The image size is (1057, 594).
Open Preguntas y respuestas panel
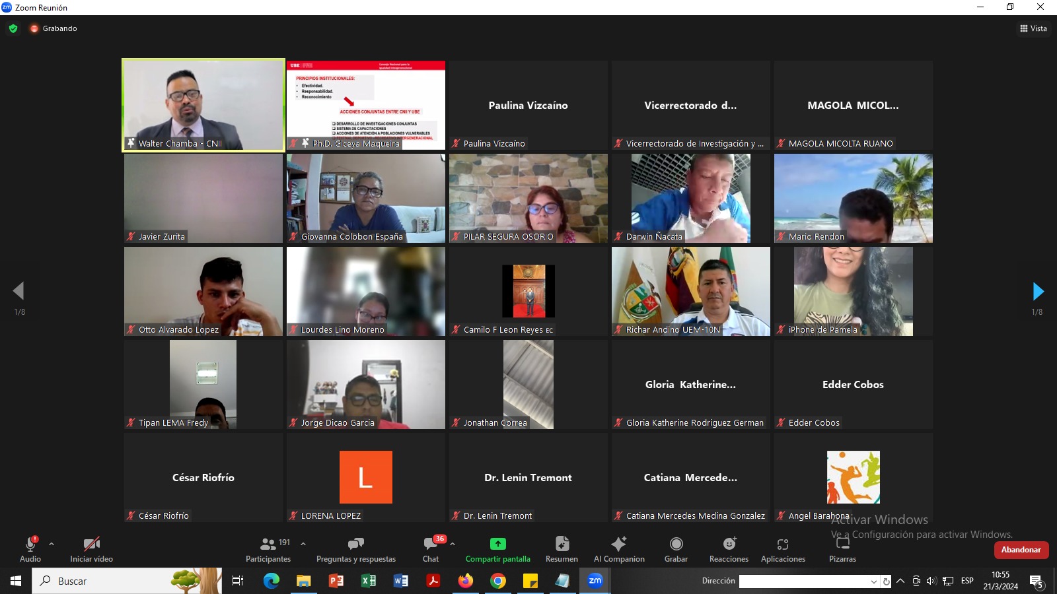tap(356, 548)
